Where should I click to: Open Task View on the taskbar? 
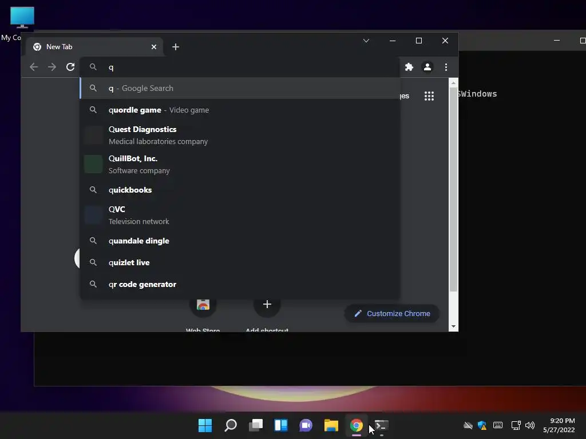point(256,425)
